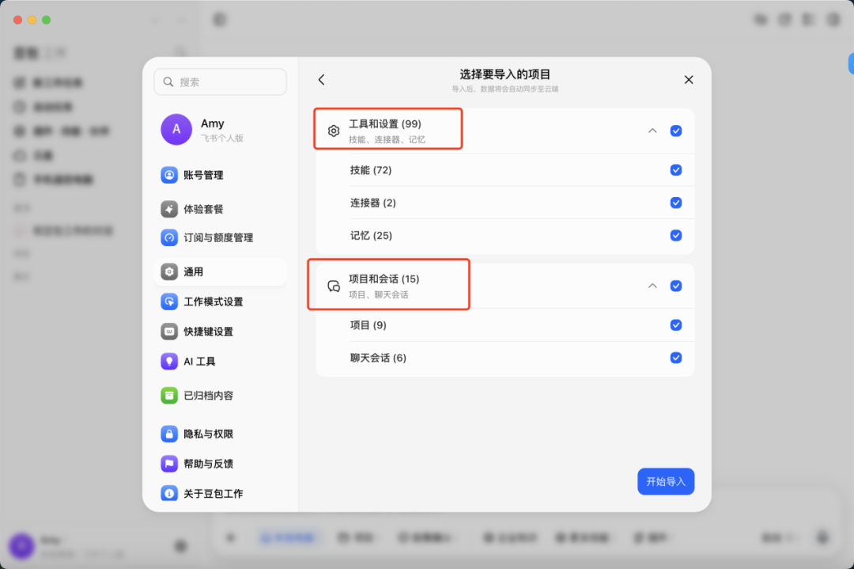This screenshot has width=854, height=569.
Task: Go back using the left arrow icon
Action: tap(321, 80)
